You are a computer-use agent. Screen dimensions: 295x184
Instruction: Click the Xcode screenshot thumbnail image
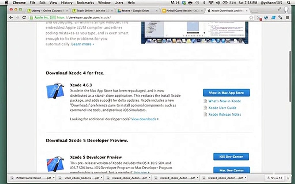[x=195, y=33]
